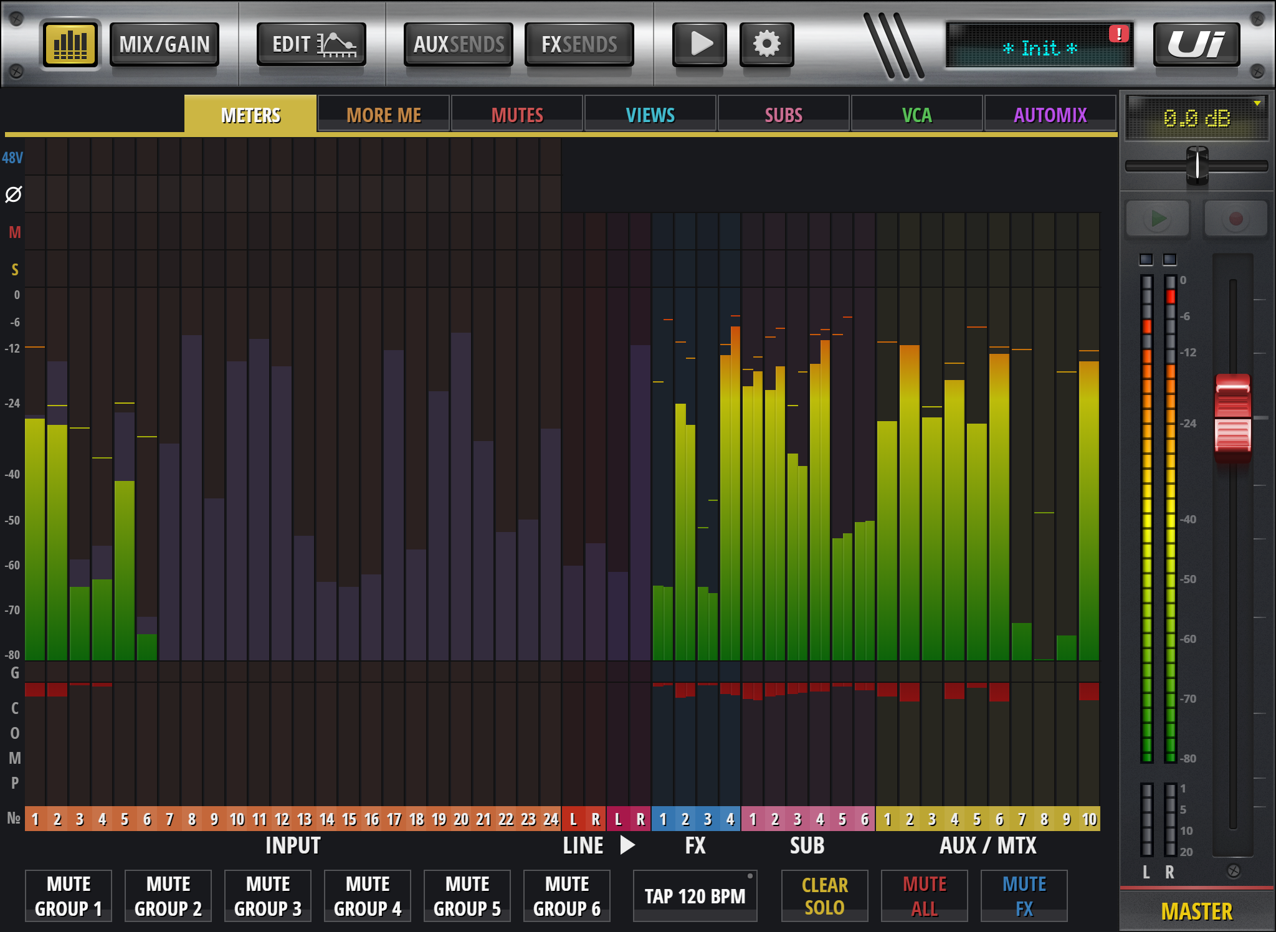Viewport: 1276px width, 932px height.
Task: Switch to the MUTES tab
Action: [x=517, y=115]
